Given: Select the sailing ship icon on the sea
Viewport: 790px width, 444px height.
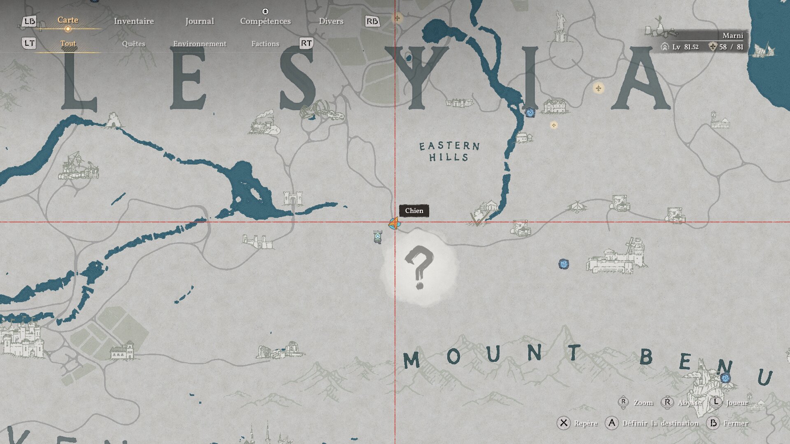Looking at the screenshot, I should pyautogui.click(x=764, y=49).
